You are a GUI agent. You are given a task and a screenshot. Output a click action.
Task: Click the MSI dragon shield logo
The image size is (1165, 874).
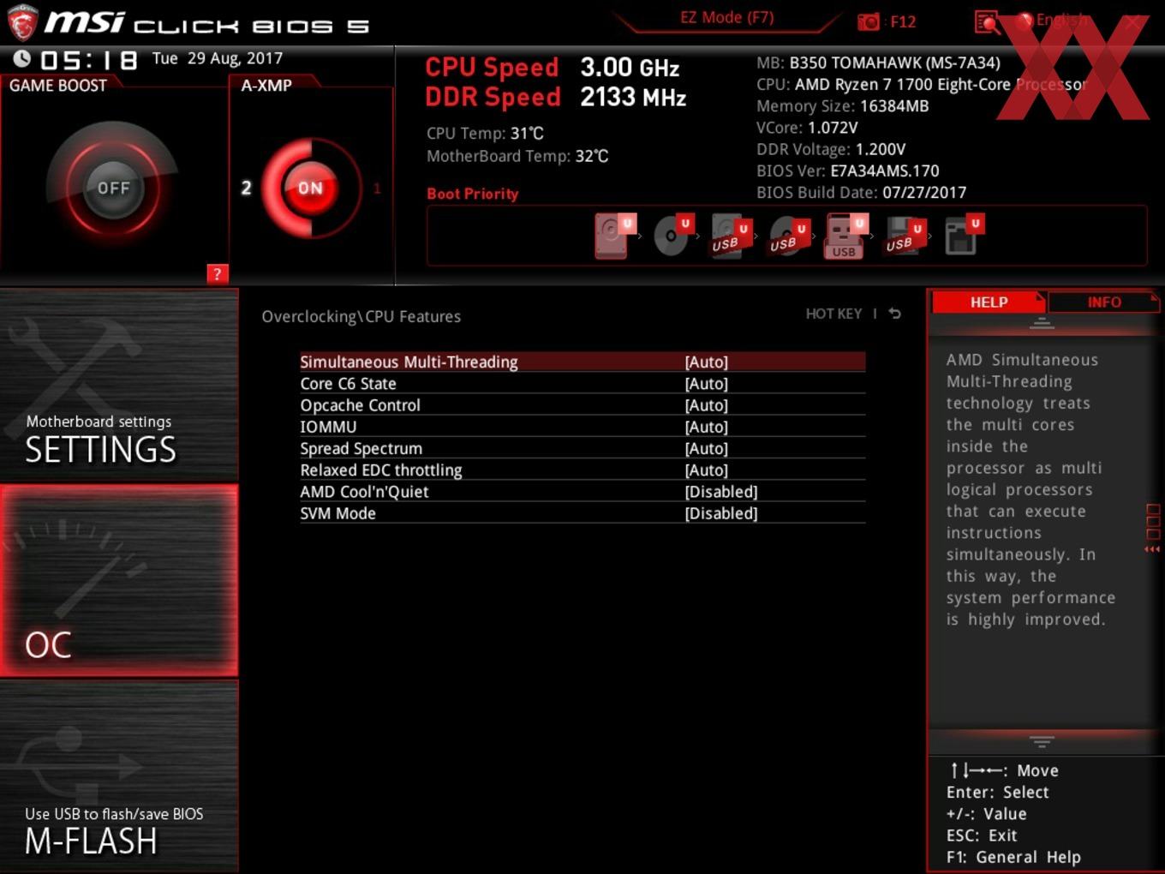point(21,23)
